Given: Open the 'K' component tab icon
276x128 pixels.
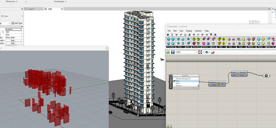Looking at the screenshot, I should [215, 34].
